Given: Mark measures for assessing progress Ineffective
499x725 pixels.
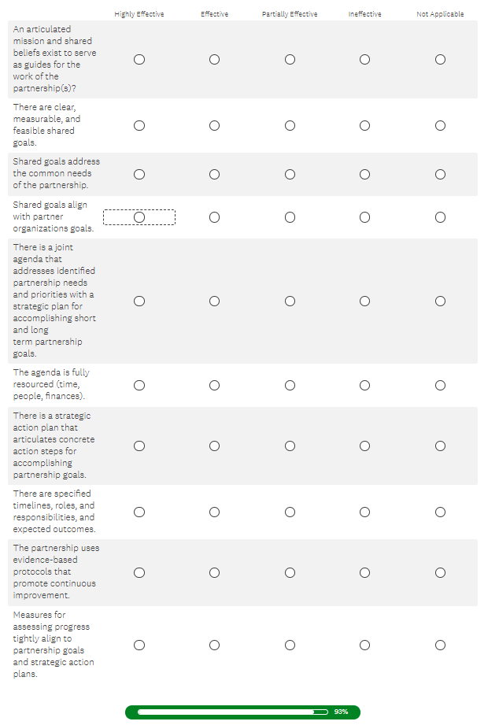Looking at the screenshot, I should tap(365, 645).
